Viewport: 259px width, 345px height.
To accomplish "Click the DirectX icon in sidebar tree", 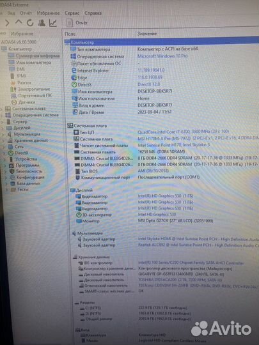I will (x=11, y=153).
